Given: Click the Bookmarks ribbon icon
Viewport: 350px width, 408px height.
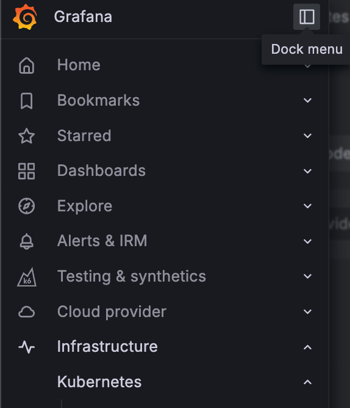Looking at the screenshot, I should [x=26, y=101].
